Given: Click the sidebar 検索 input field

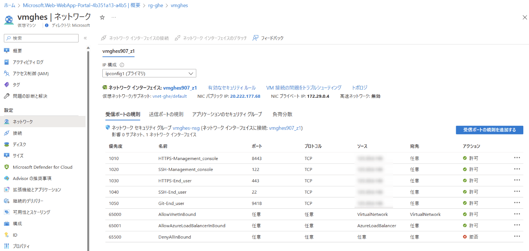Looking at the screenshot, I should [x=41, y=38].
